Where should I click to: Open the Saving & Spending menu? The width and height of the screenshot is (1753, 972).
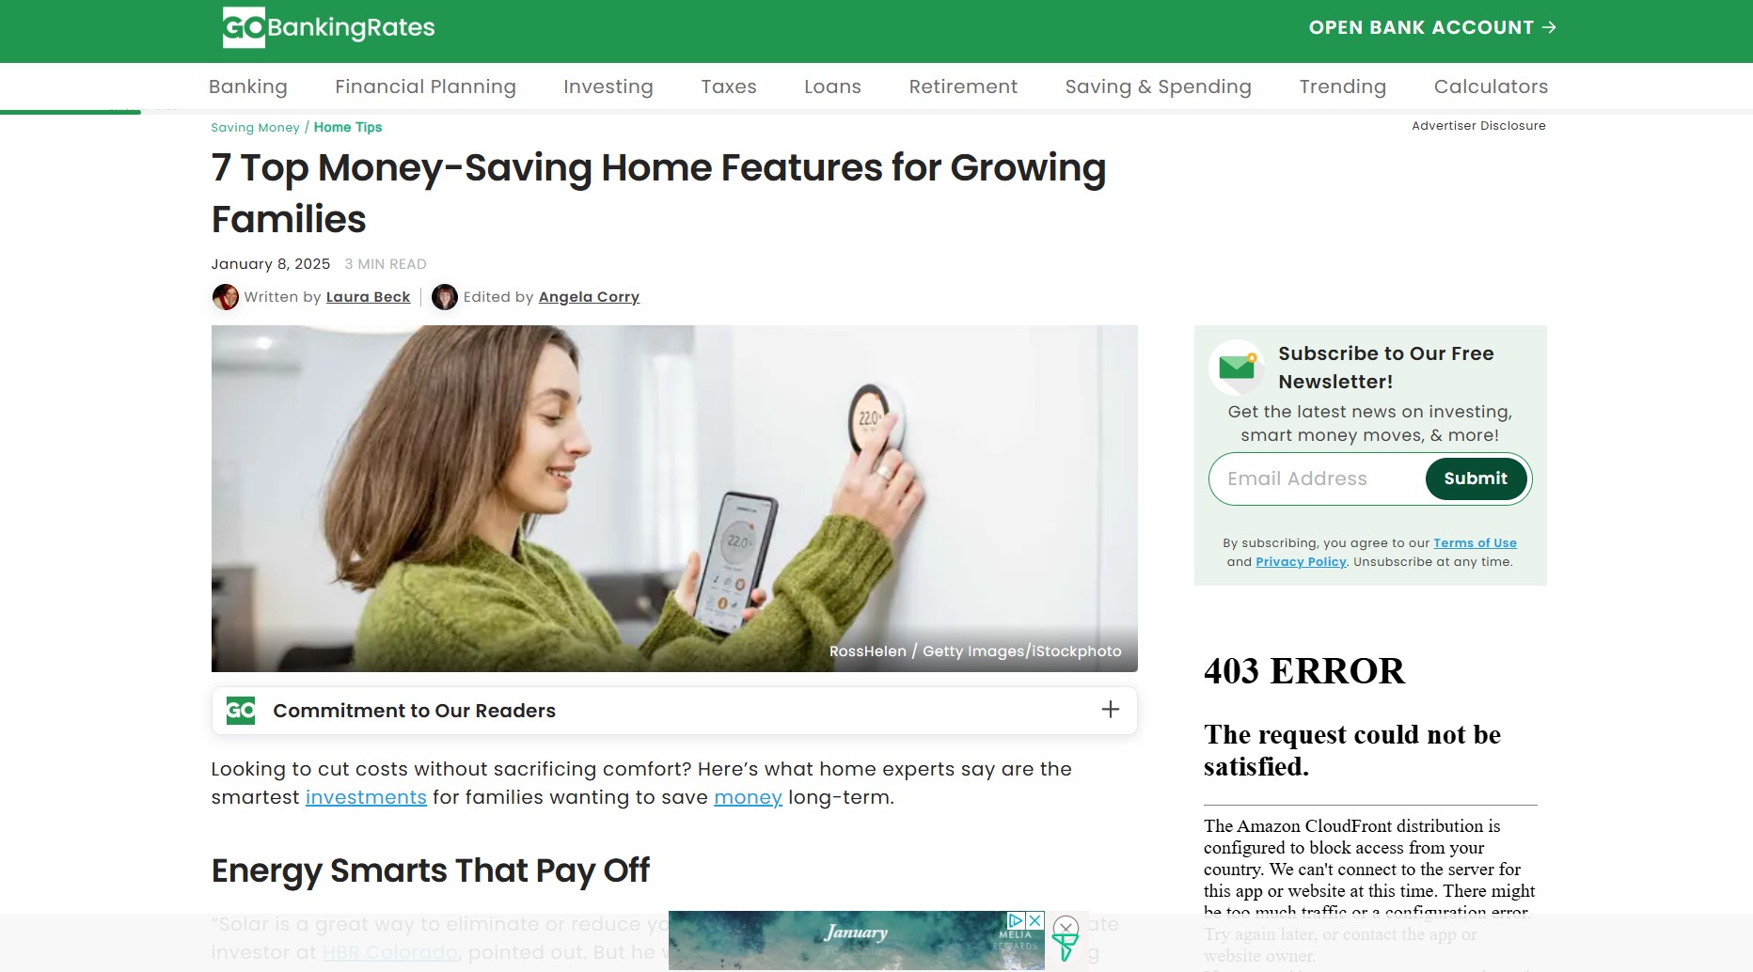tap(1159, 86)
